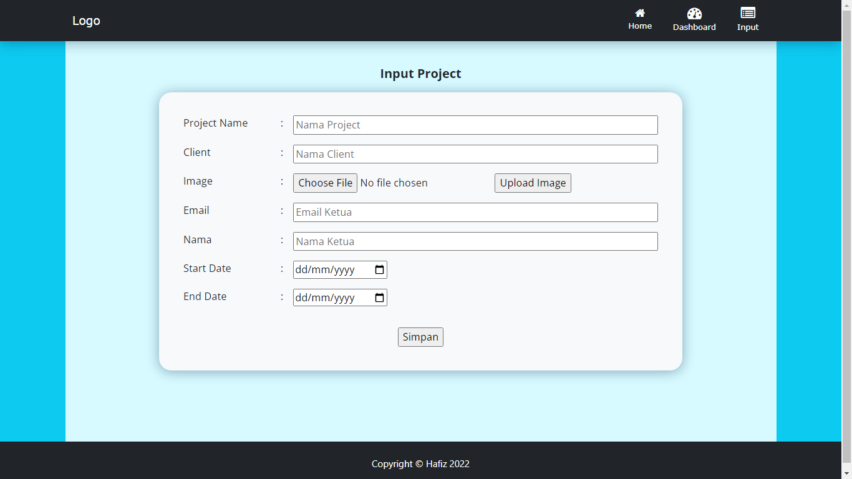Click the End Date dd/mm/yyyy field
The image size is (852, 479).
coord(340,298)
